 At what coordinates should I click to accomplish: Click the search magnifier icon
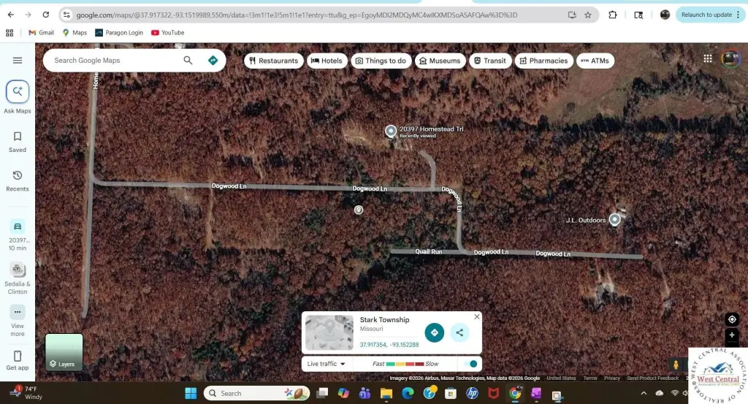(x=188, y=61)
